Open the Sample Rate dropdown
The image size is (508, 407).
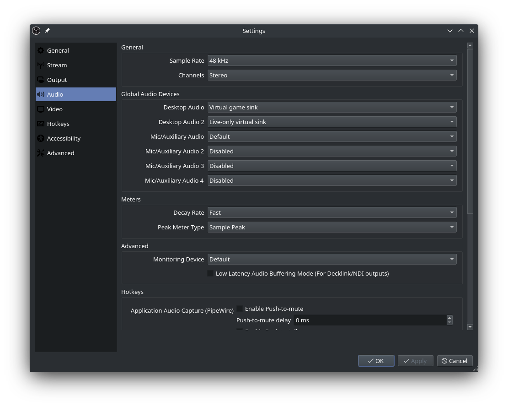332,60
